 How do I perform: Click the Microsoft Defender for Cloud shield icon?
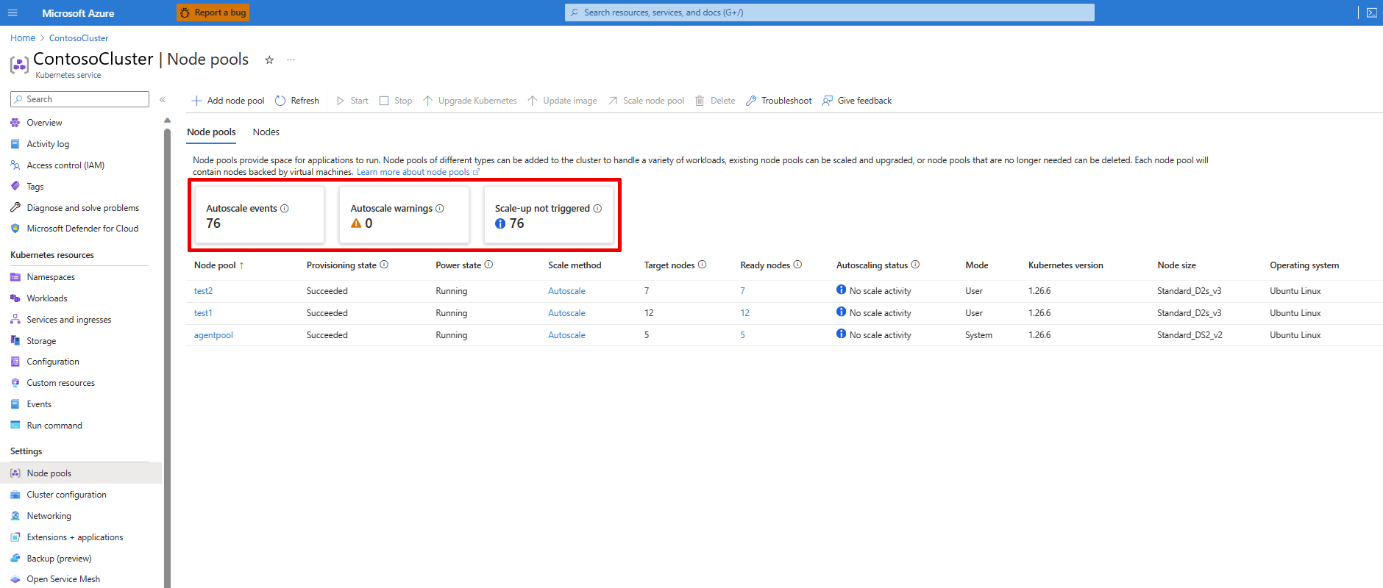(x=15, y=229)
